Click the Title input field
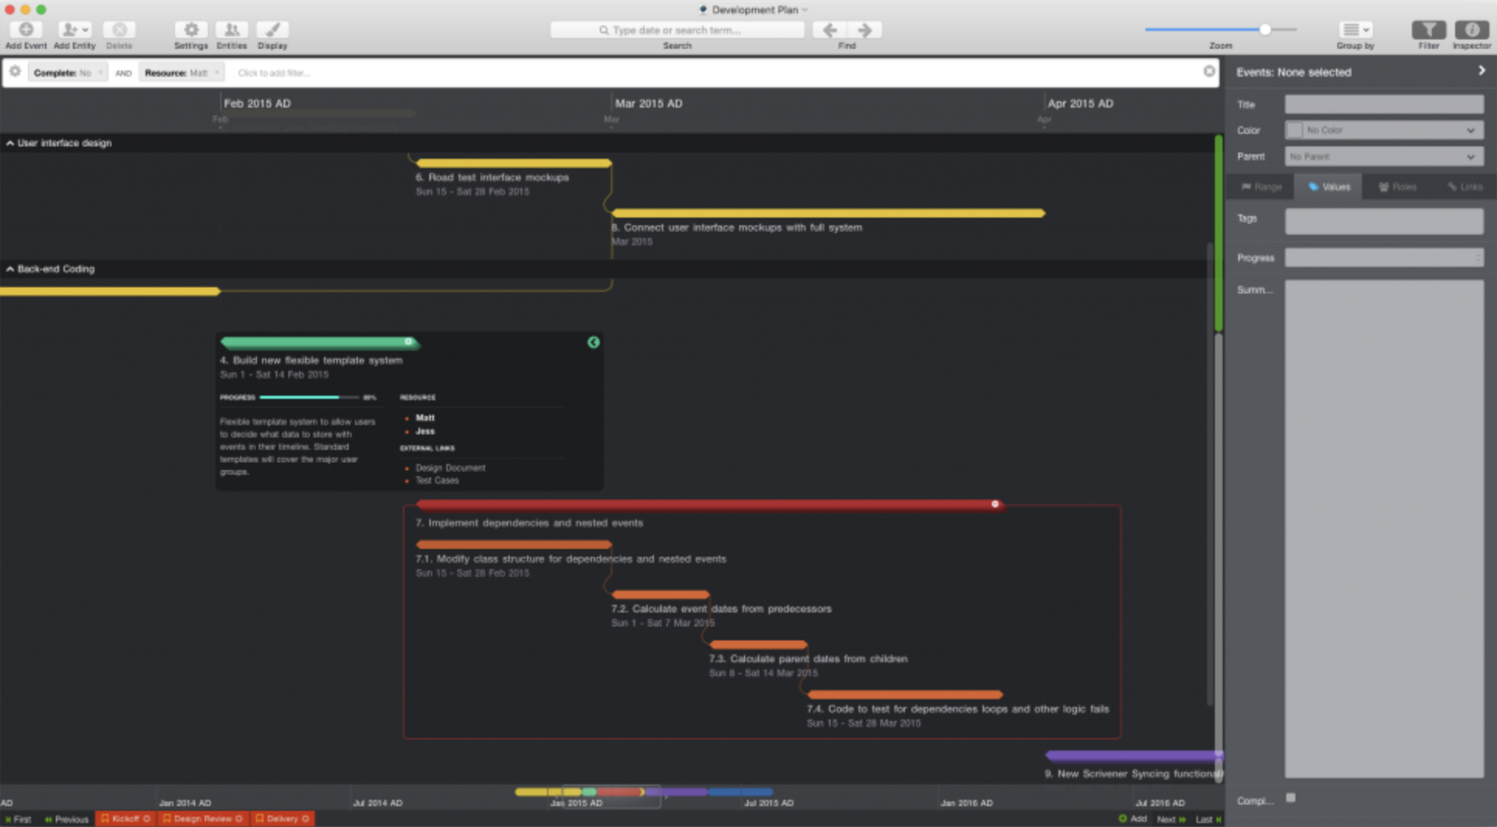 1384,105
